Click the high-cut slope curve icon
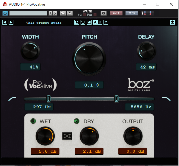 (166, 99)
